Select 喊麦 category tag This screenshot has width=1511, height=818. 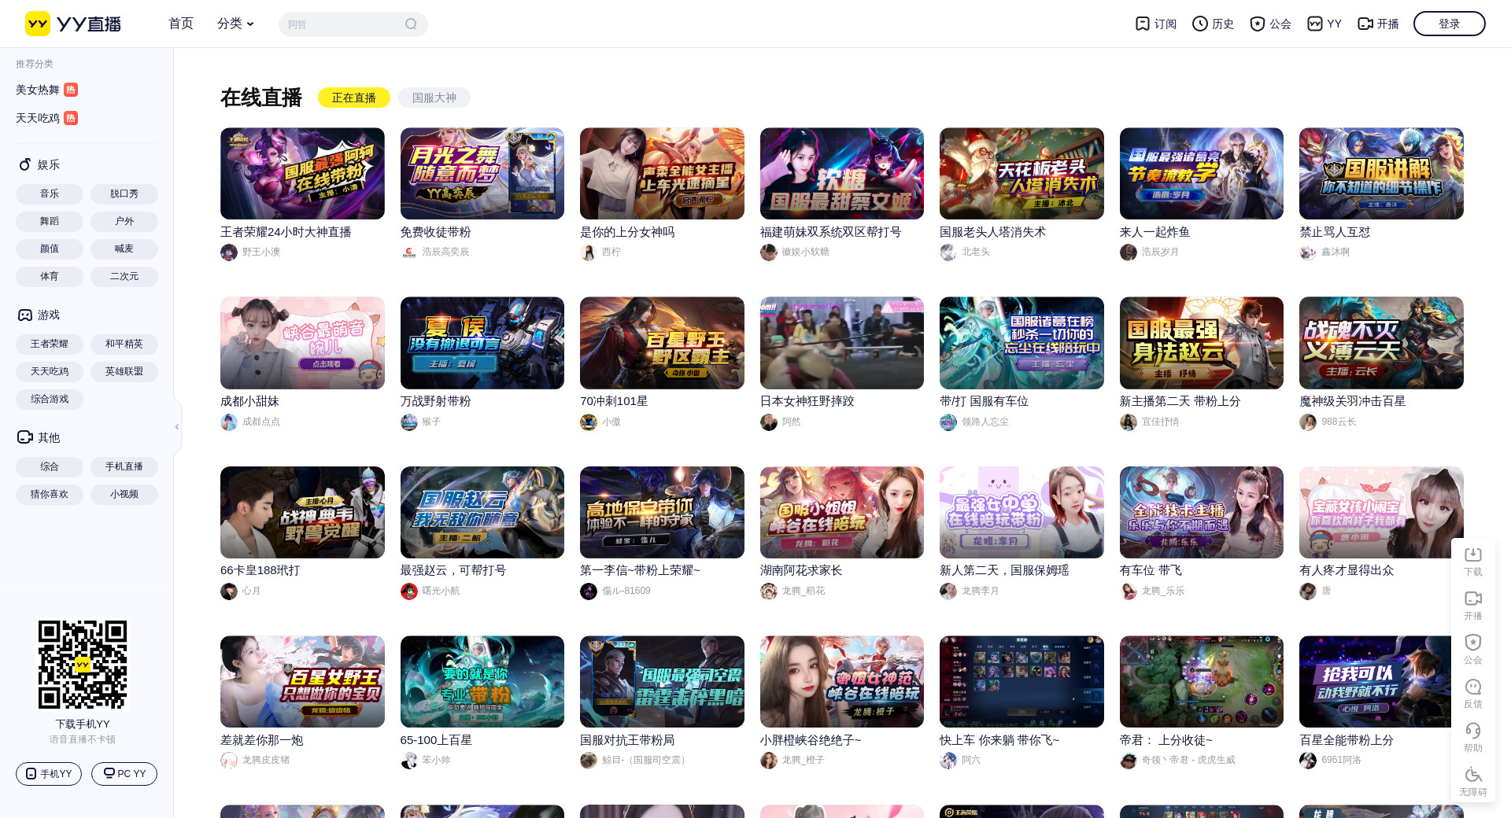[x=124, y=249]
